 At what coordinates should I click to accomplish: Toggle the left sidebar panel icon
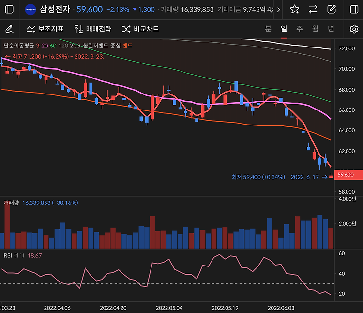pos(9,10)
